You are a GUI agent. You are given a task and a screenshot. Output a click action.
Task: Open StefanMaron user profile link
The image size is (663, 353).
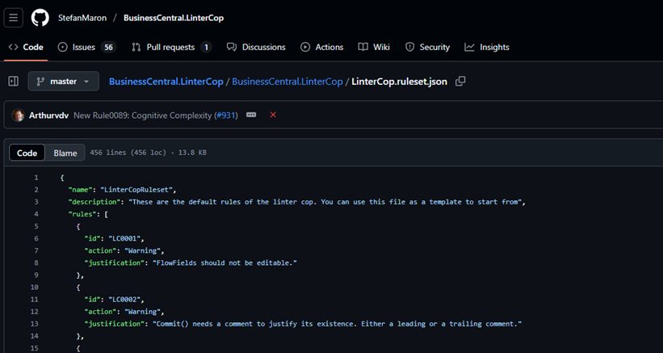coord(82,18)
